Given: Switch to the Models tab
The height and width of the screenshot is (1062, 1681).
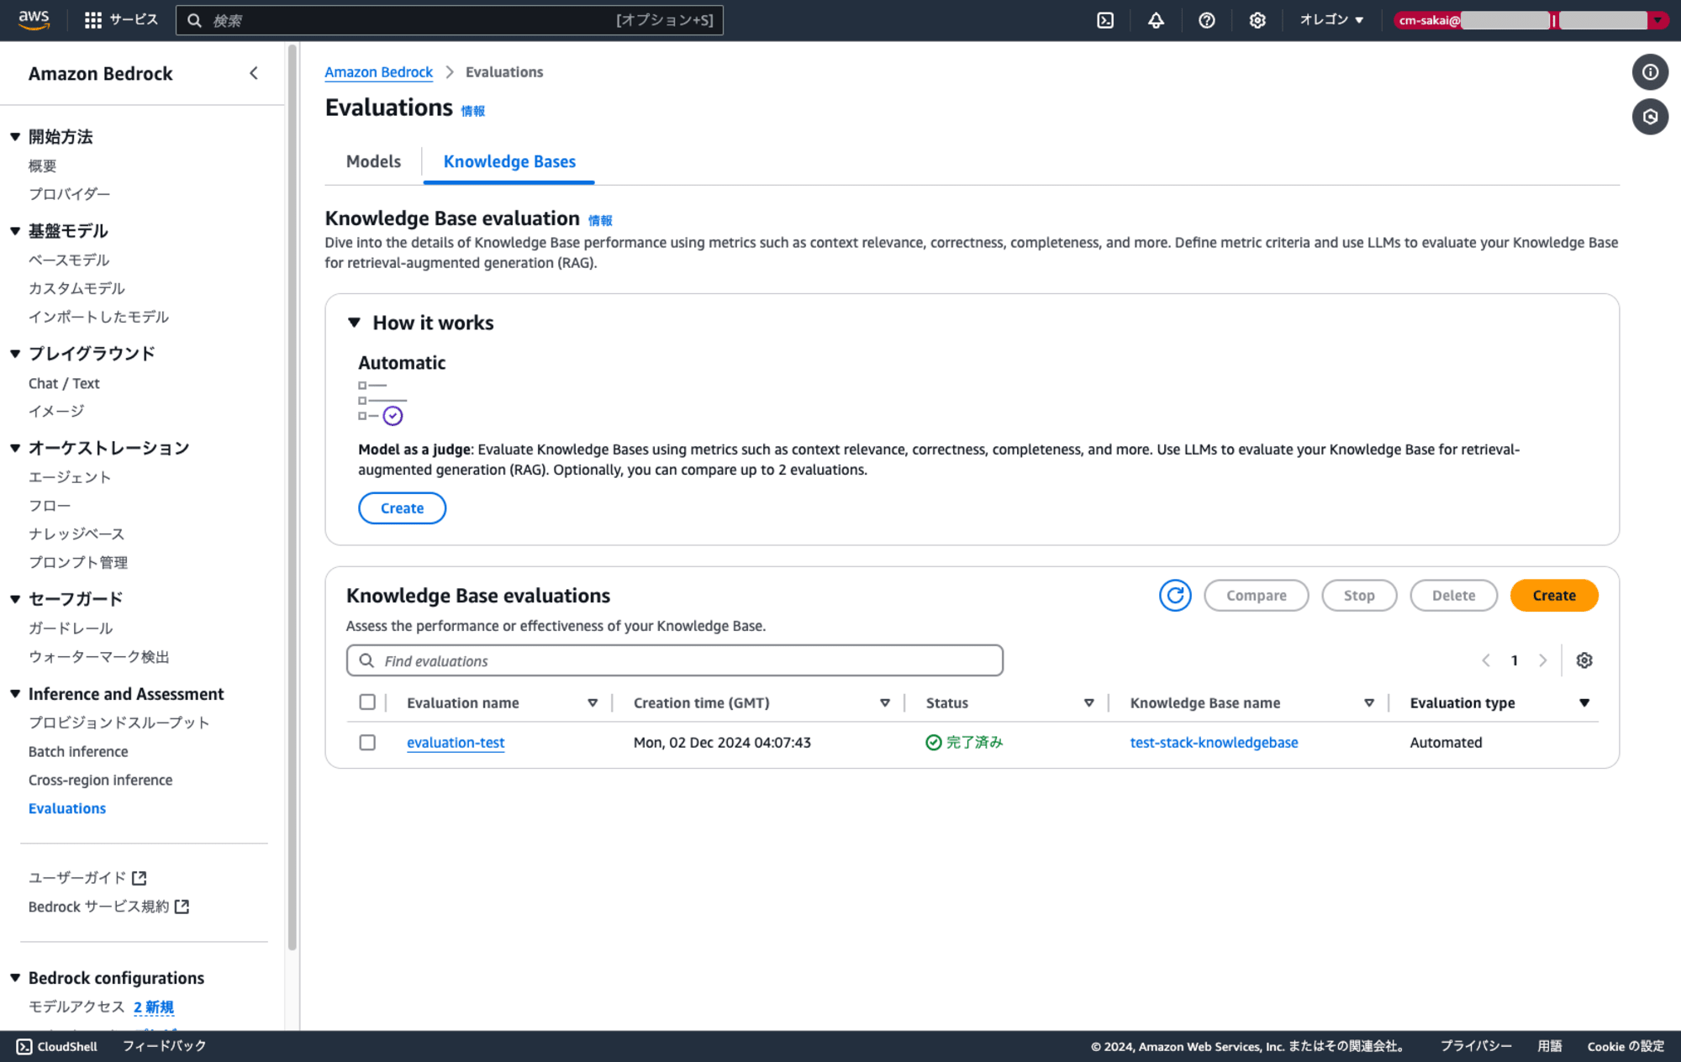Looking at the screenshot, I should pos(373,161).
